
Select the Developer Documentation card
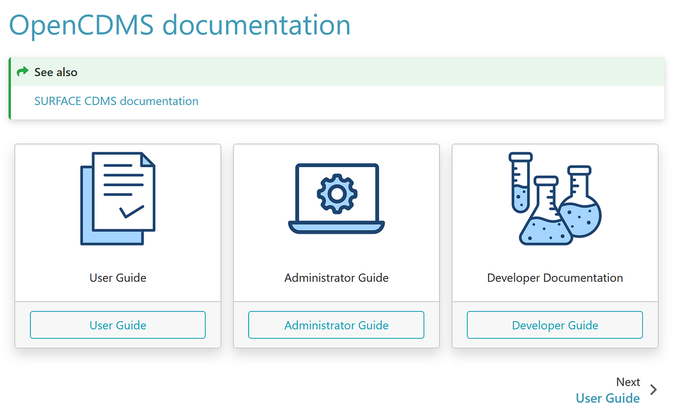pos(554,325)
